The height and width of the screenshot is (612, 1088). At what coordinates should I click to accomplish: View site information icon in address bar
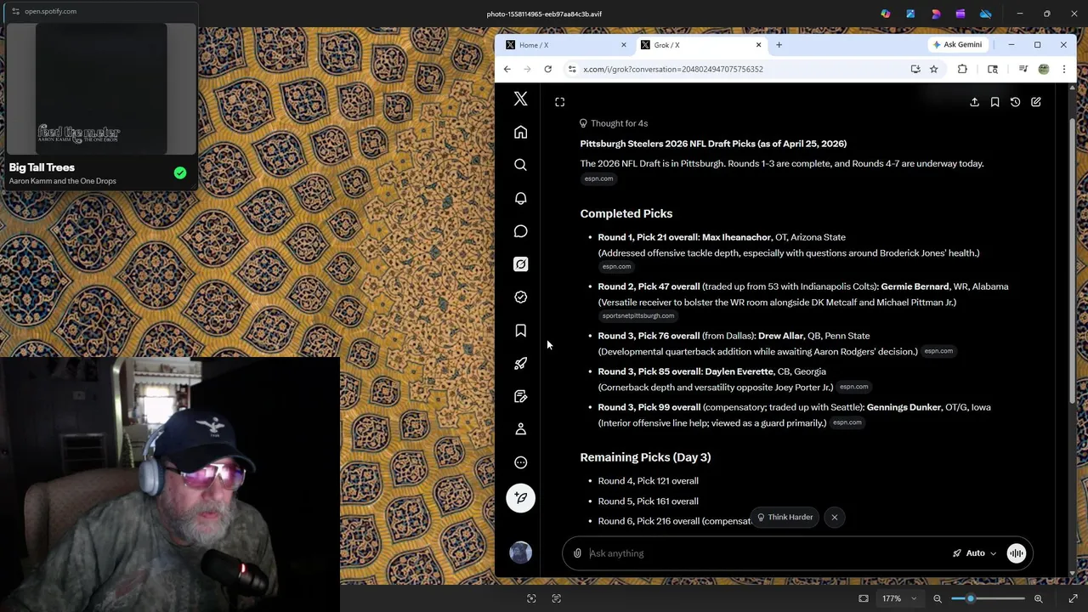572,69
